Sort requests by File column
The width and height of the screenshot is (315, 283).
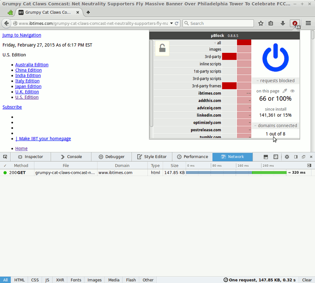tap(66, 166)
